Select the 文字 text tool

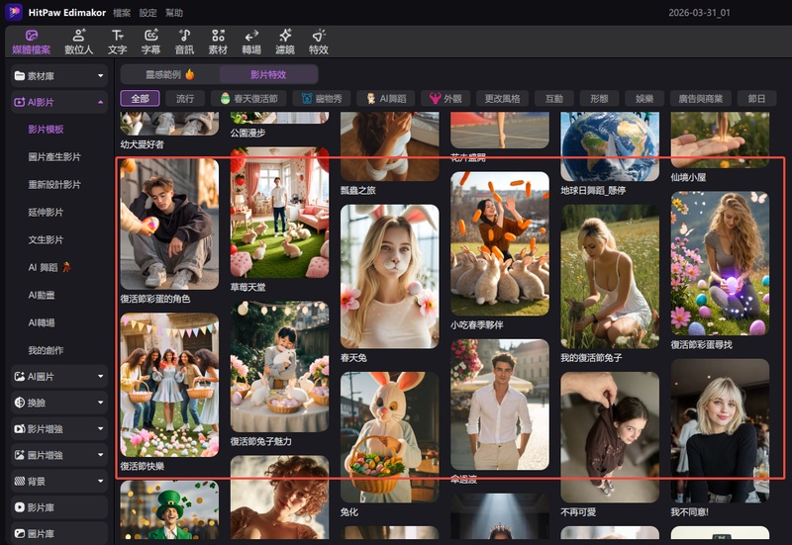pyautogui.click(x=117, y=41)
